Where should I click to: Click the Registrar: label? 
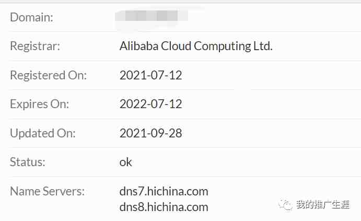[35, 46]
